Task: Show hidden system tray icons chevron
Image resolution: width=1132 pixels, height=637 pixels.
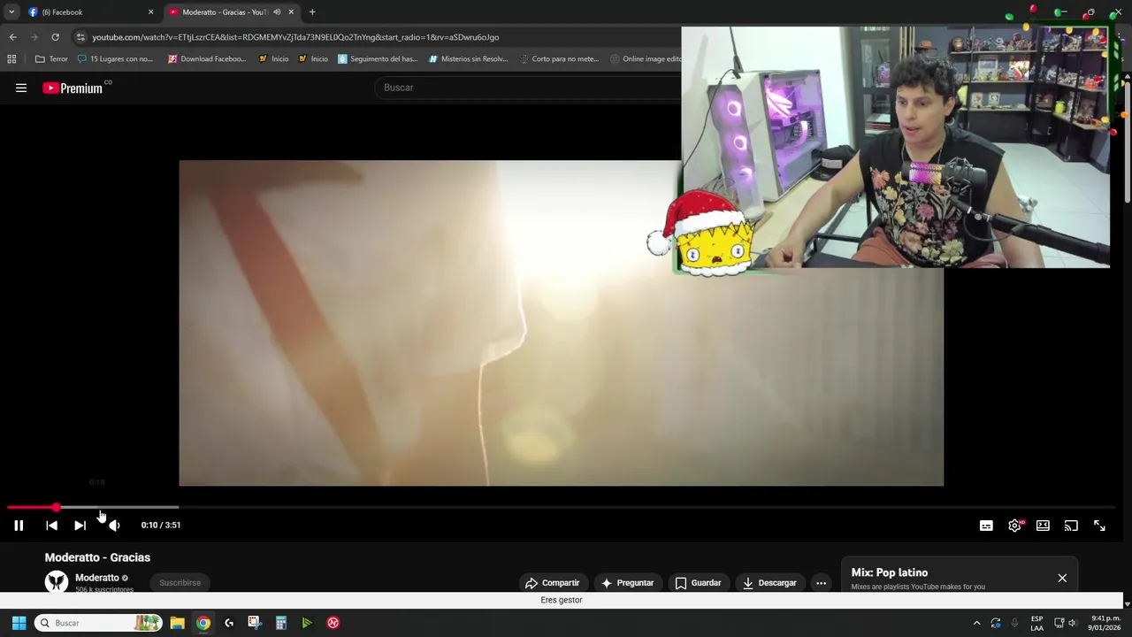Action: pos(976,623)
